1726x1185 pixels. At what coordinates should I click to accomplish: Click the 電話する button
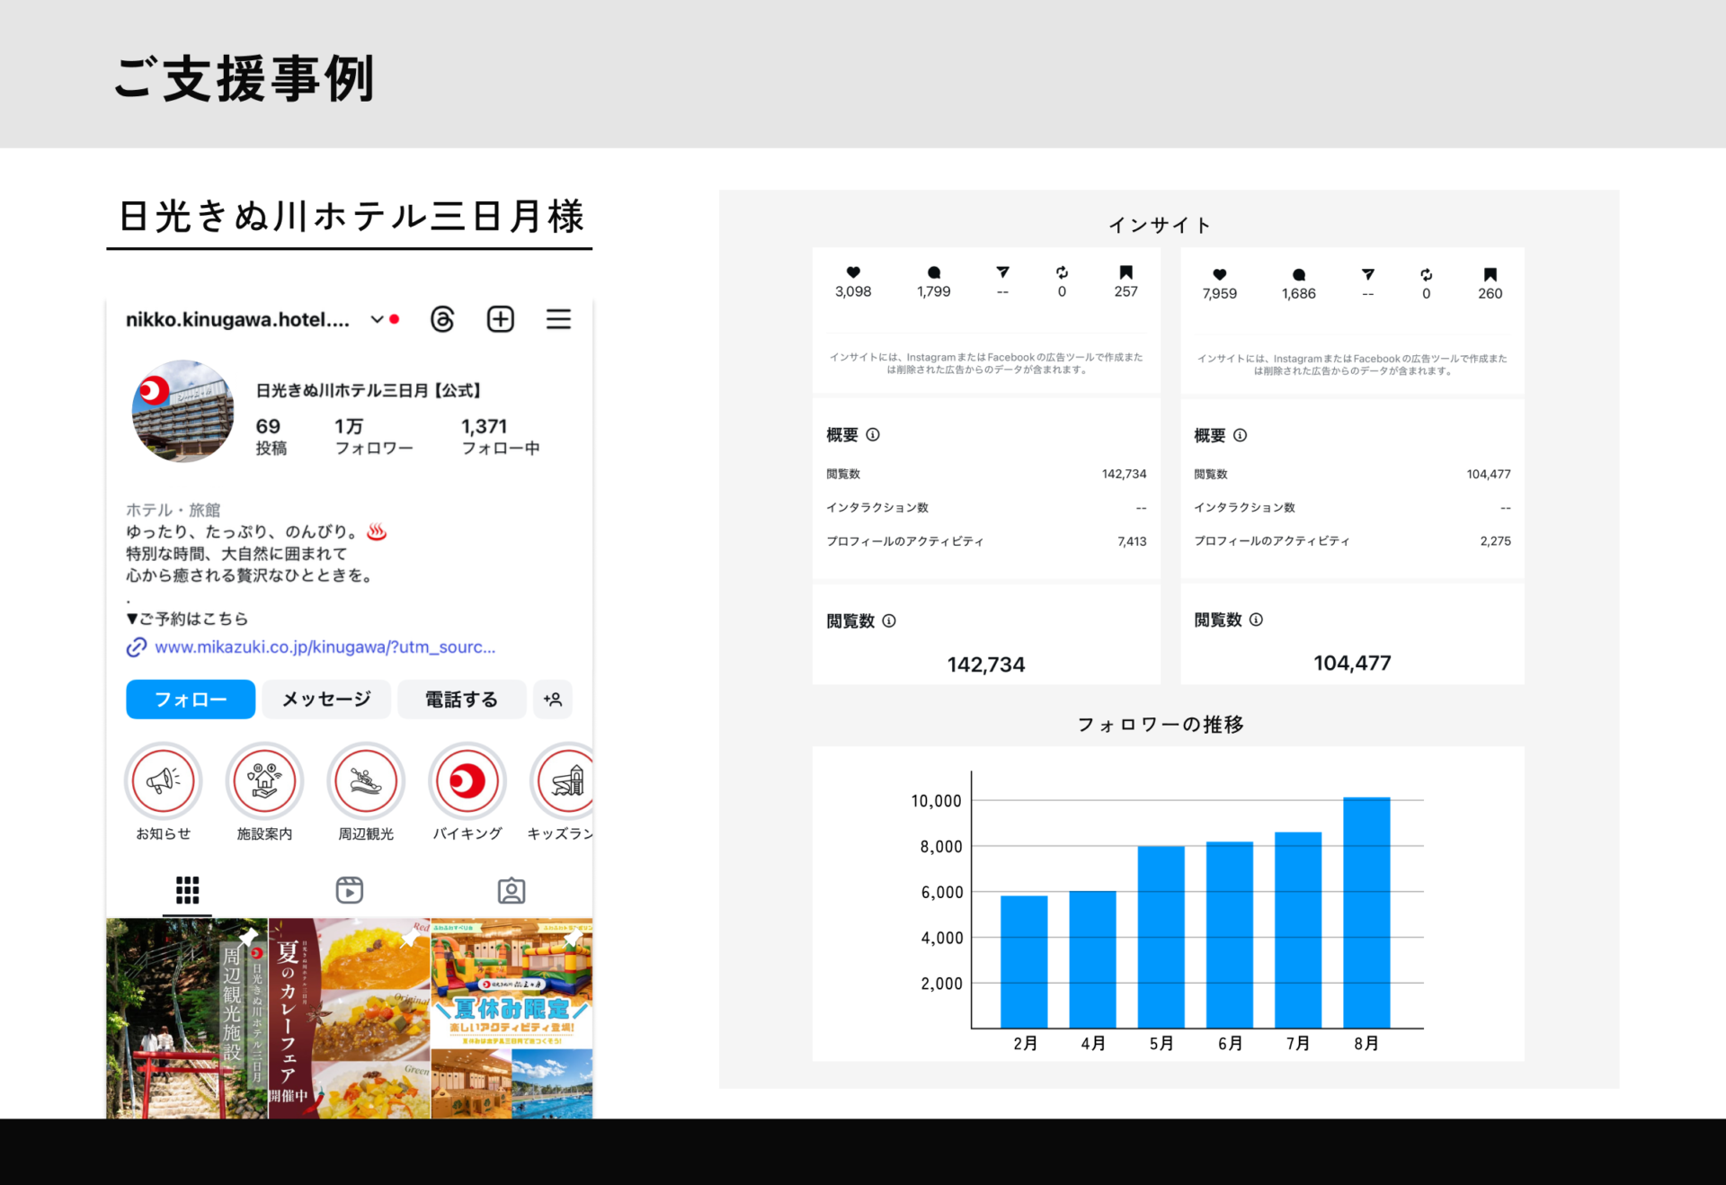click(x=461, y=699)
